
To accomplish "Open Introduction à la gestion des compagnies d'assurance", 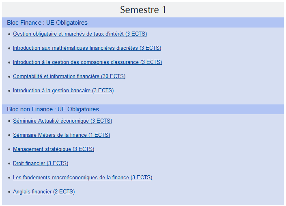I will coord(87,62).
